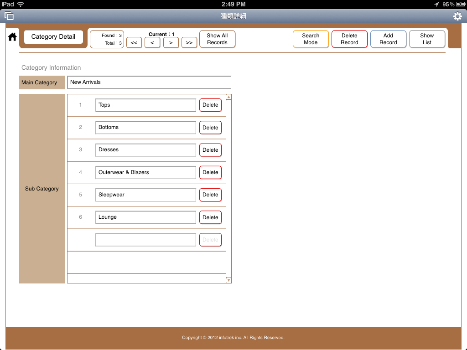
Task: Click Show All Records
Action: (x=217, y=39)
